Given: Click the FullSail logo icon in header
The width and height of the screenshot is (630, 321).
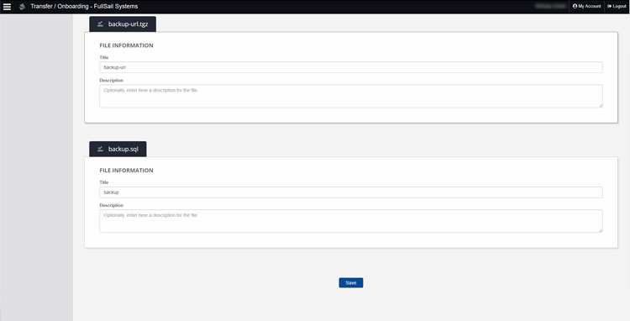Looking at the screenshot, I should (x=22, y=7).
